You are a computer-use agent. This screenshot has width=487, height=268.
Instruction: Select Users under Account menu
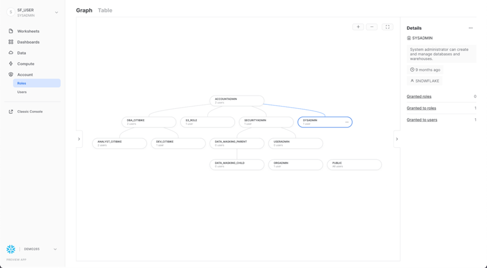(22, 92)
